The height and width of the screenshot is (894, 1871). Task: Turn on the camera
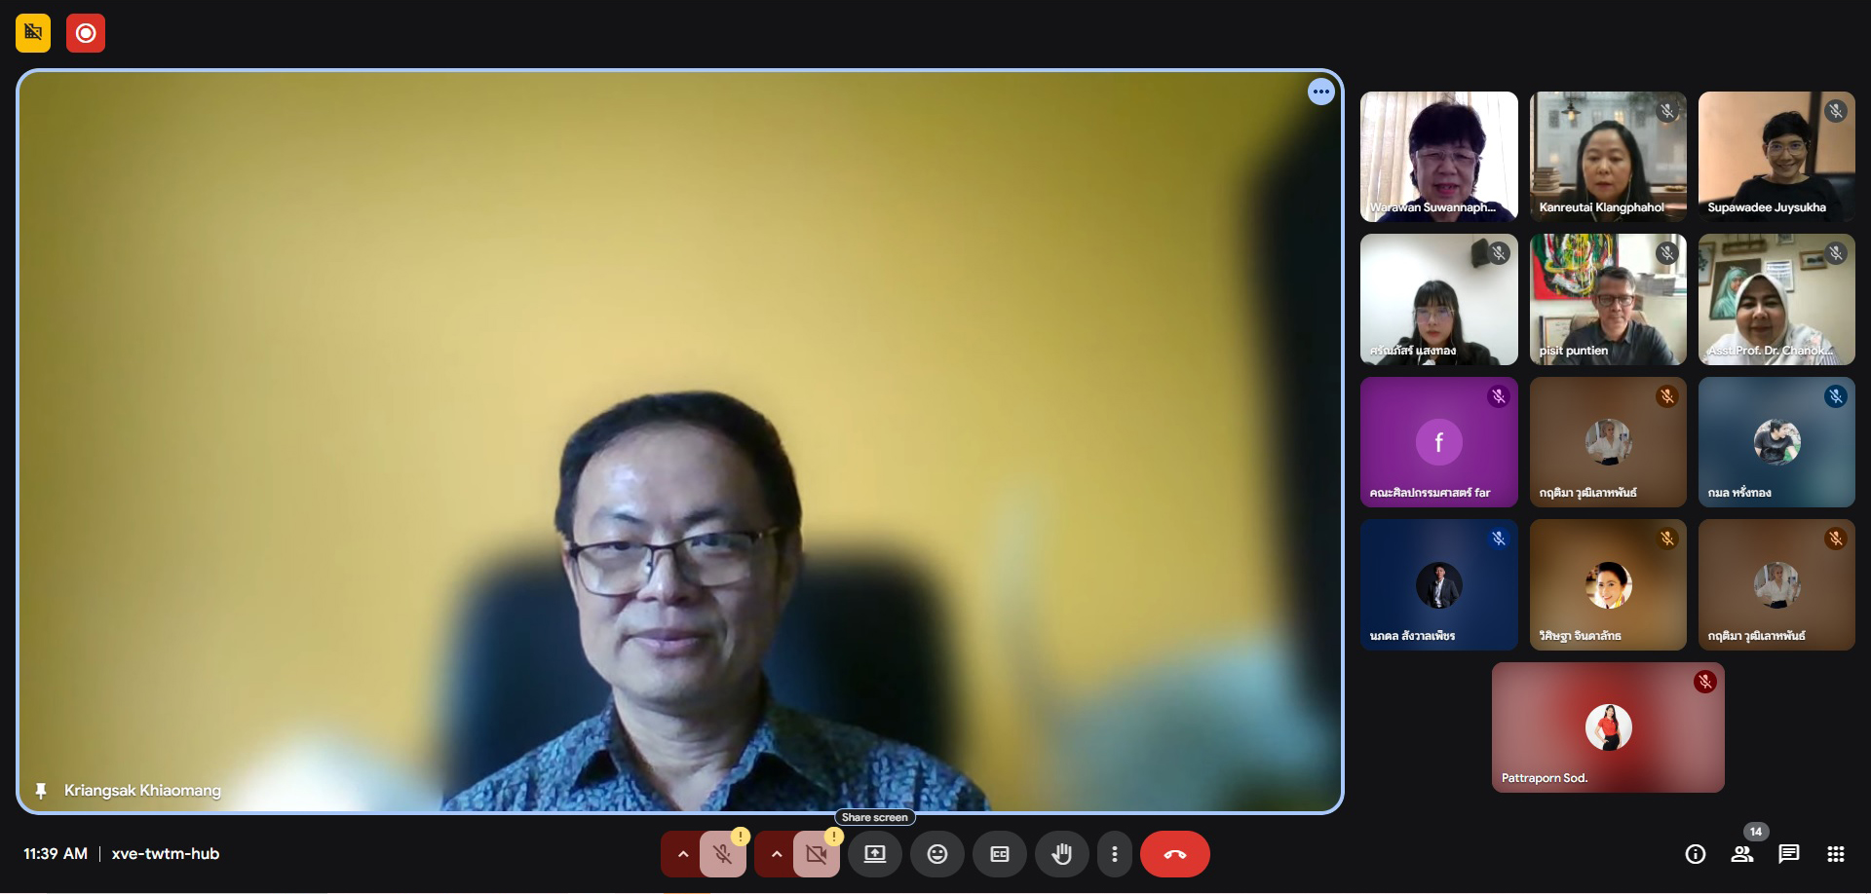[816, 854]
